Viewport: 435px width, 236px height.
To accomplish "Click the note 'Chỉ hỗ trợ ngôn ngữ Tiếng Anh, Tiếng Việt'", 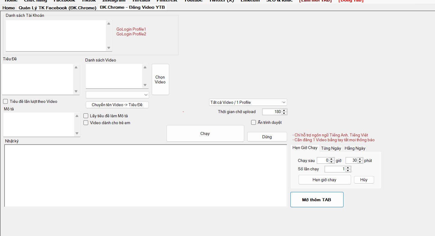I will click(x=330, y=135).
